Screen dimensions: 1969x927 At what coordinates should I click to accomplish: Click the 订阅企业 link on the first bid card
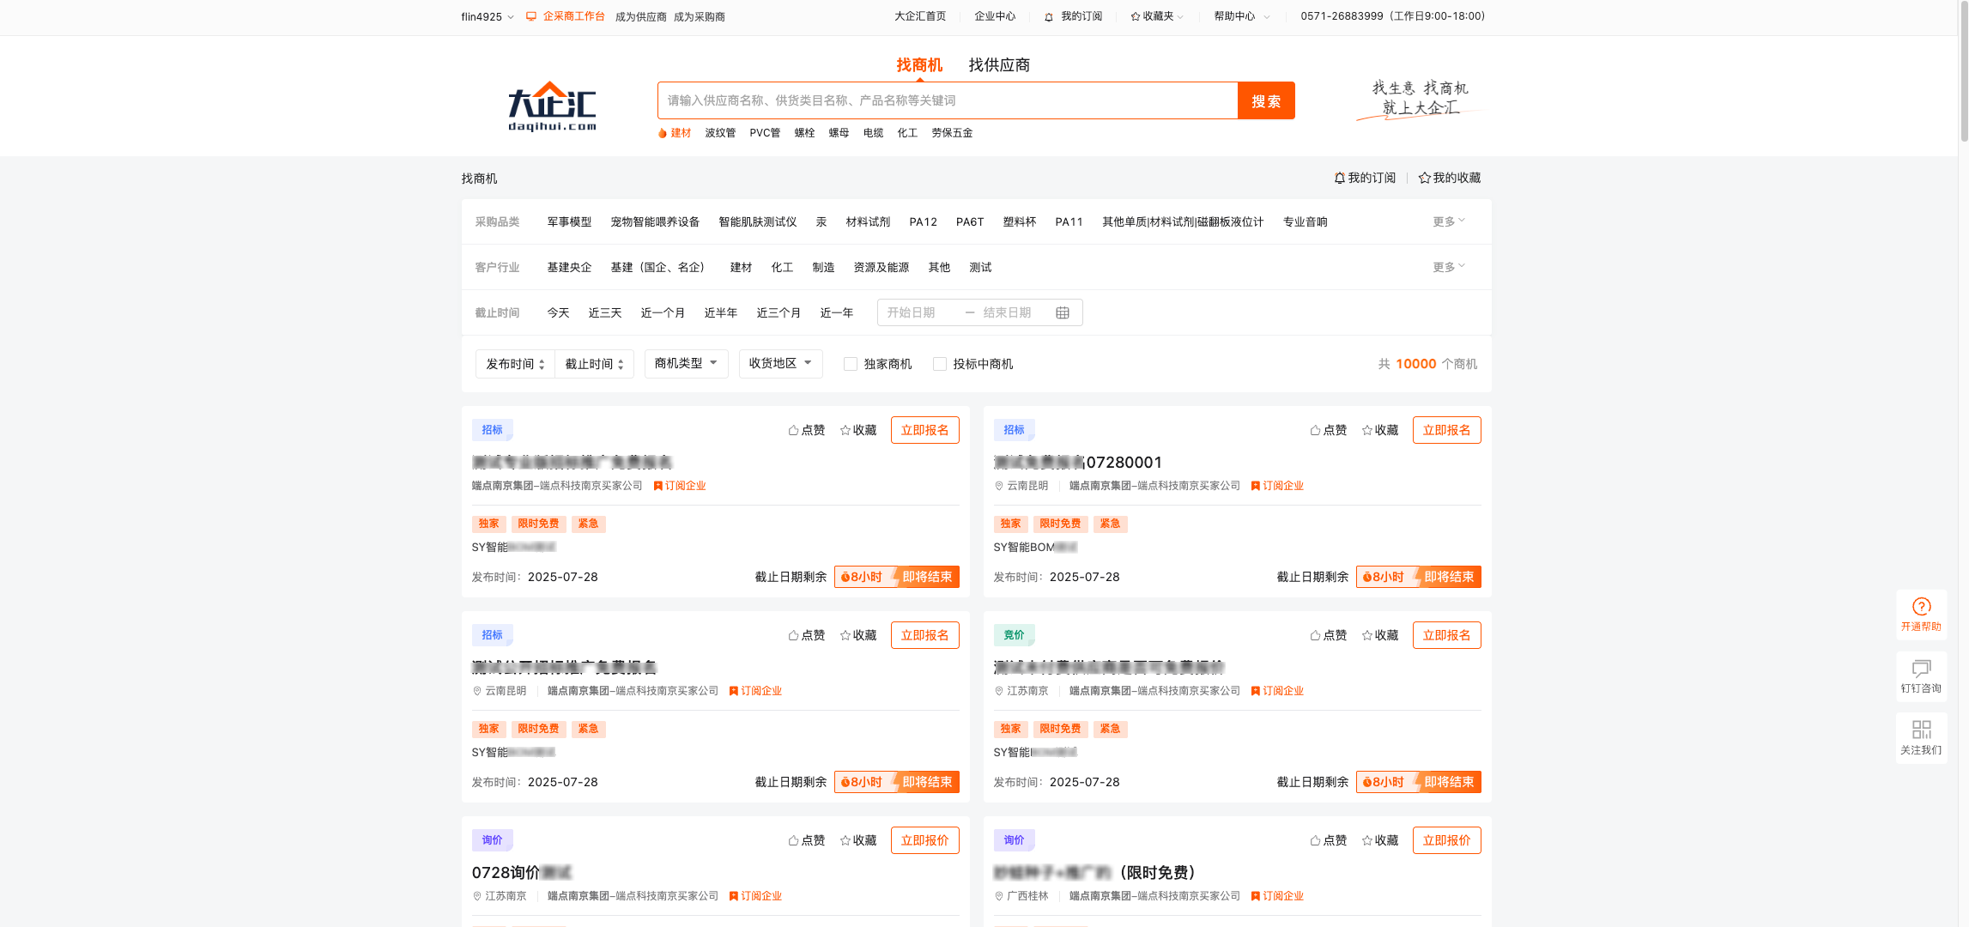[x=680, y=486]
